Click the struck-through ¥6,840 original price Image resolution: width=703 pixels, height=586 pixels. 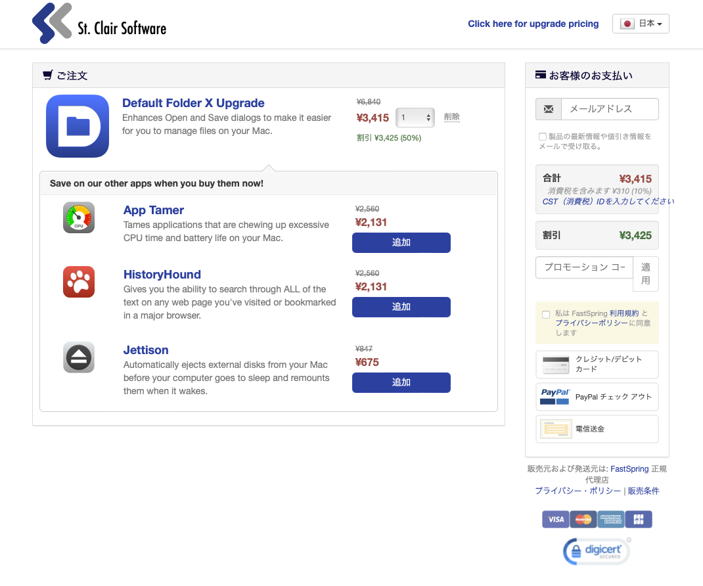pyautogui.click(x=369, y=102)
